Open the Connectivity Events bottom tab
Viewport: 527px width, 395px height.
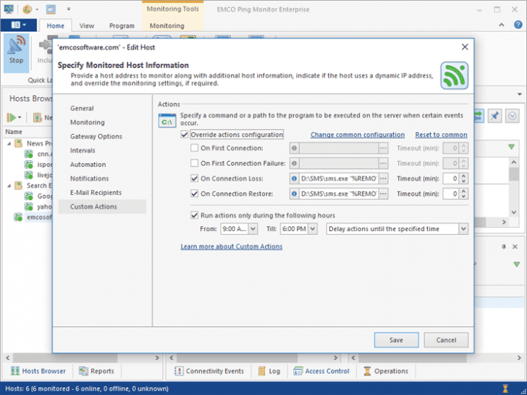point(209,371)
